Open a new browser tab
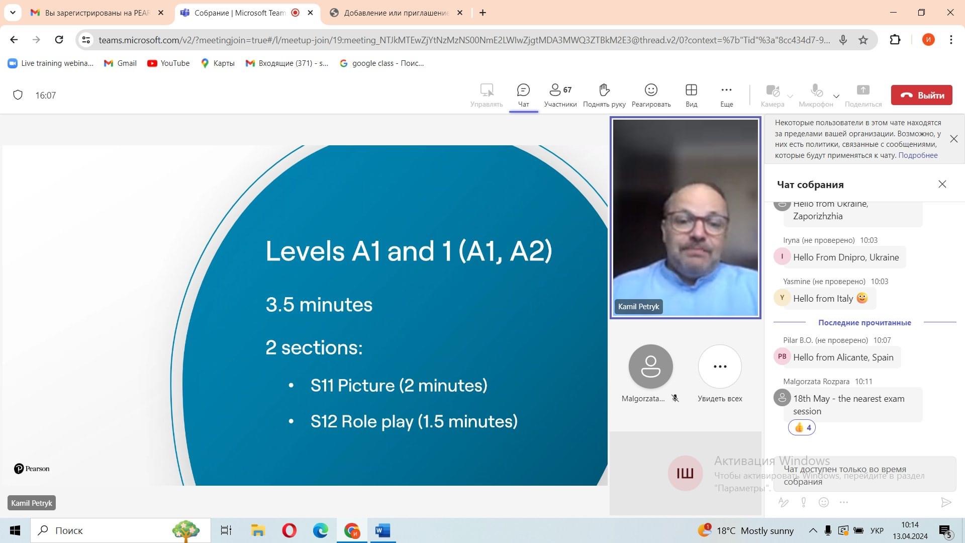Screen dimensions: 965x543 coord(482,13)
